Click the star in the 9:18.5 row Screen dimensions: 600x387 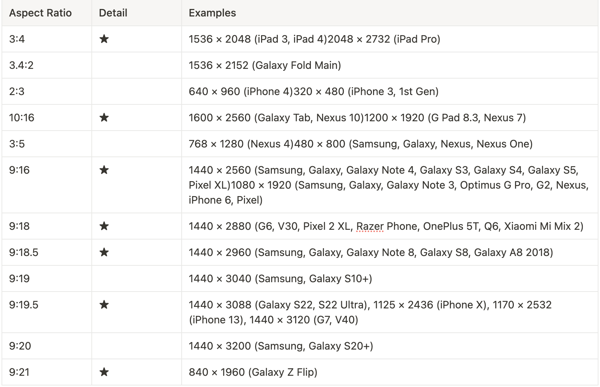pyautogui.click(x=104, y=252)
